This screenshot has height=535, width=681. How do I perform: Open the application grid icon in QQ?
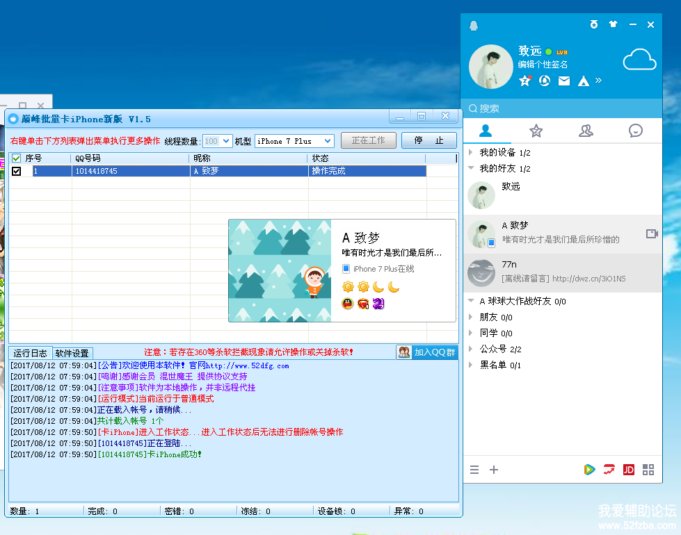coord(648,470)
